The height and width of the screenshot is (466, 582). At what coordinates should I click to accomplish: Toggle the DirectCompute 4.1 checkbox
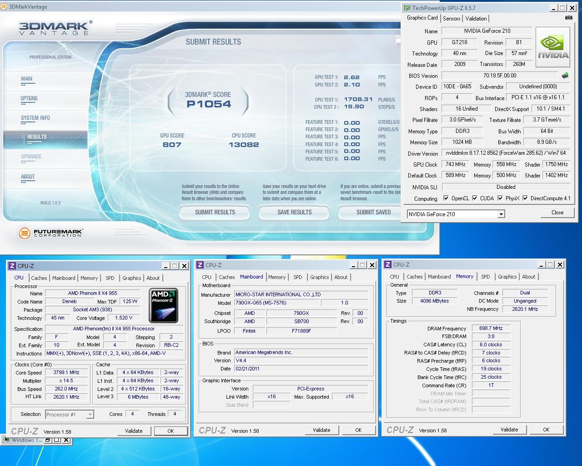click(525, 198)
